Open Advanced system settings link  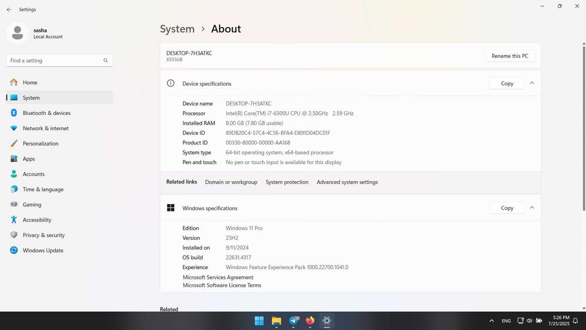point(347,182)
